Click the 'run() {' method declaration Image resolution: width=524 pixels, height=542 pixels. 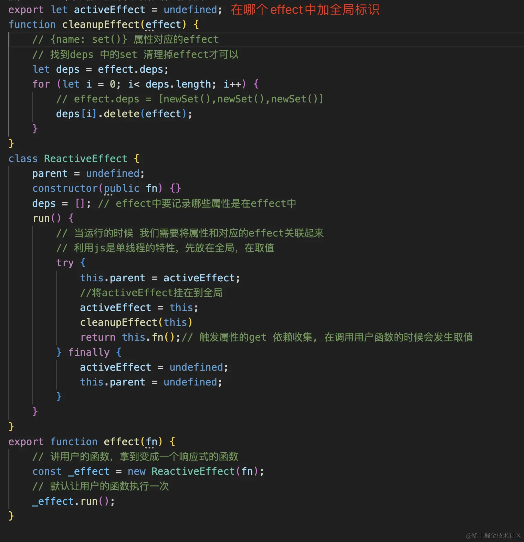coord(53,218)
